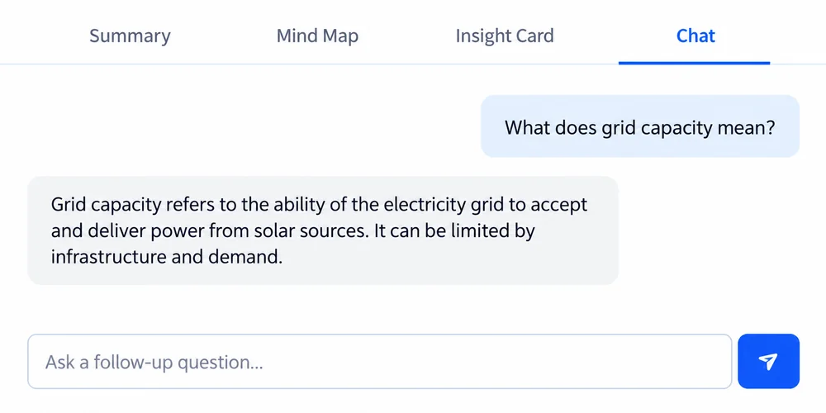The height and width of the screenshot is (413, 826).
Task: Open the Mind Map tab
Action: pyautogui.click(x=317, y=36)
